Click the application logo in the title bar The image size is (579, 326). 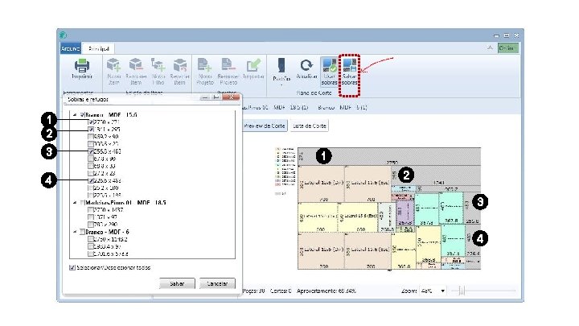[64, 35]
